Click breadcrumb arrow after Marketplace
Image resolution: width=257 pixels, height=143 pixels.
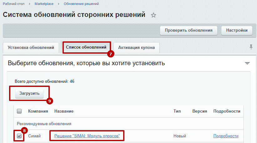tap(59, 4)
